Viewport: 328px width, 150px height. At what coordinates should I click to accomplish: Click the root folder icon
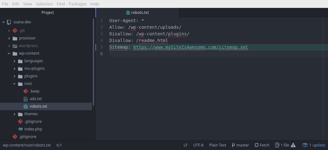[x=20, y=84]
